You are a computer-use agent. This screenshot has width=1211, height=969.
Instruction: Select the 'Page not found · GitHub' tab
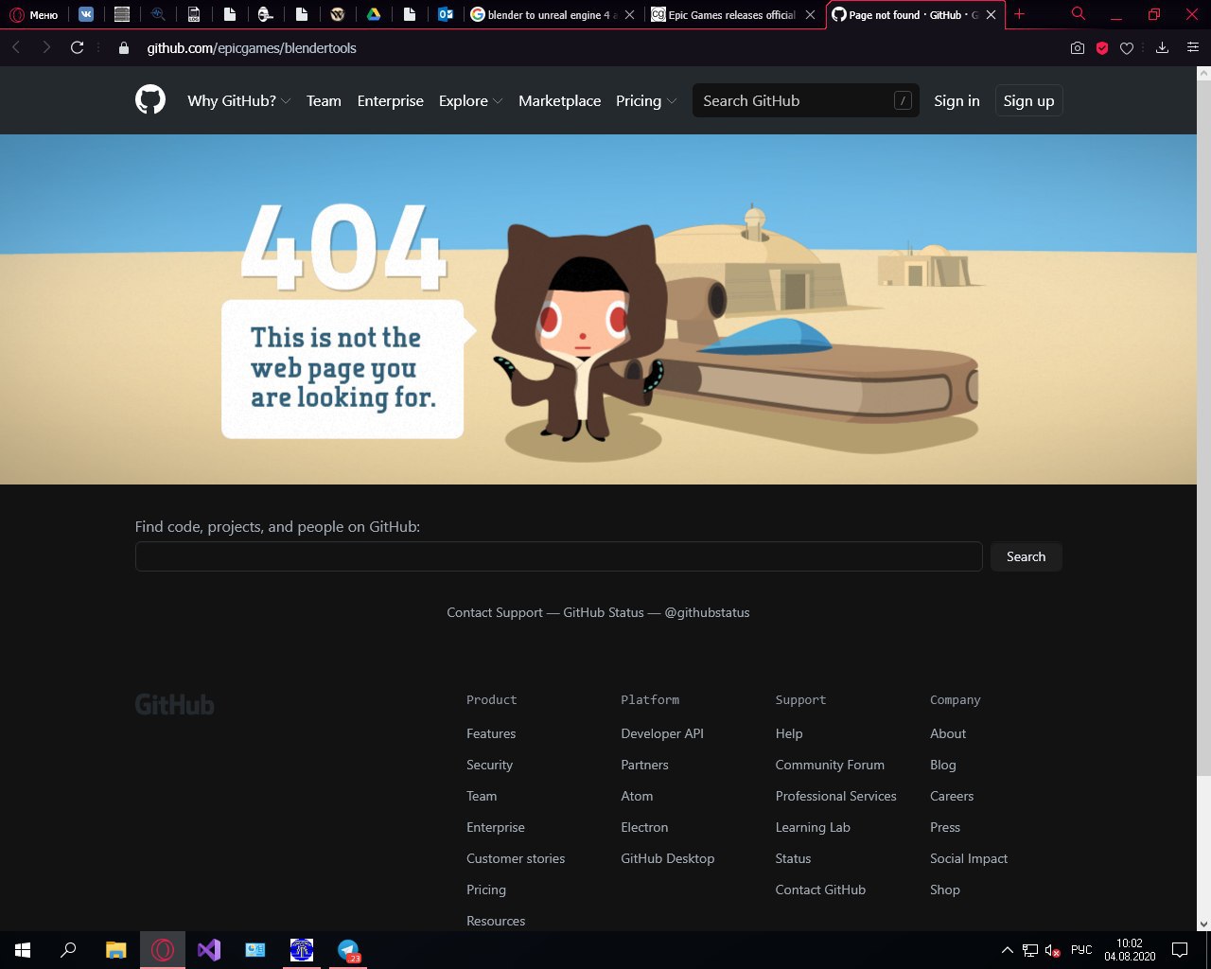tap(914, 14)
